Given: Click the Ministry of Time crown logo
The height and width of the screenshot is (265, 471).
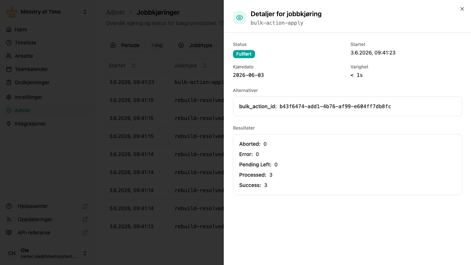Looking at the screenshot, I should [12, 12].
